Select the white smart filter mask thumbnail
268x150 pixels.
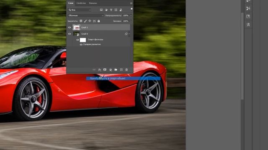(83, 40)
